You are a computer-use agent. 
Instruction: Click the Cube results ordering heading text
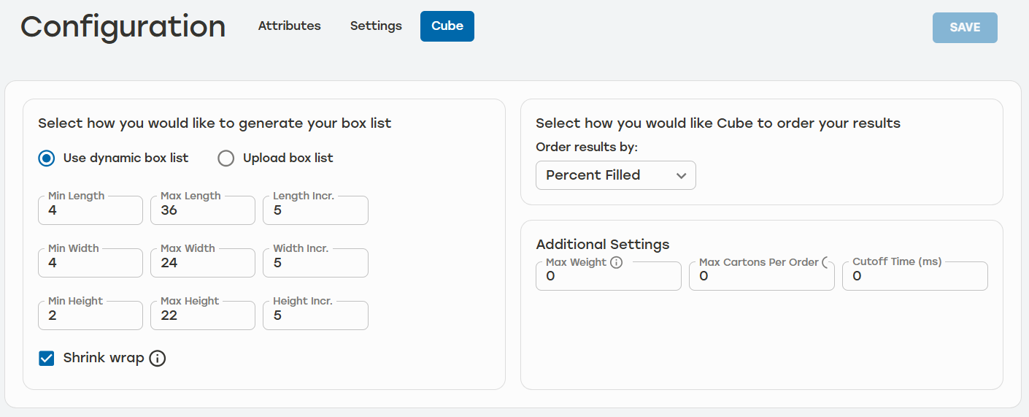click(x=718, y=123)
